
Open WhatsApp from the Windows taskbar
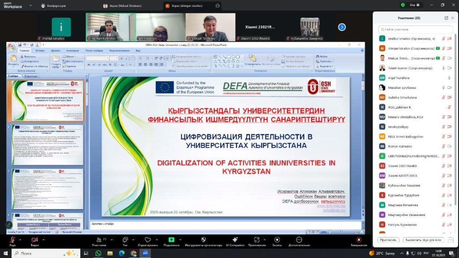[x=98, y=253]
